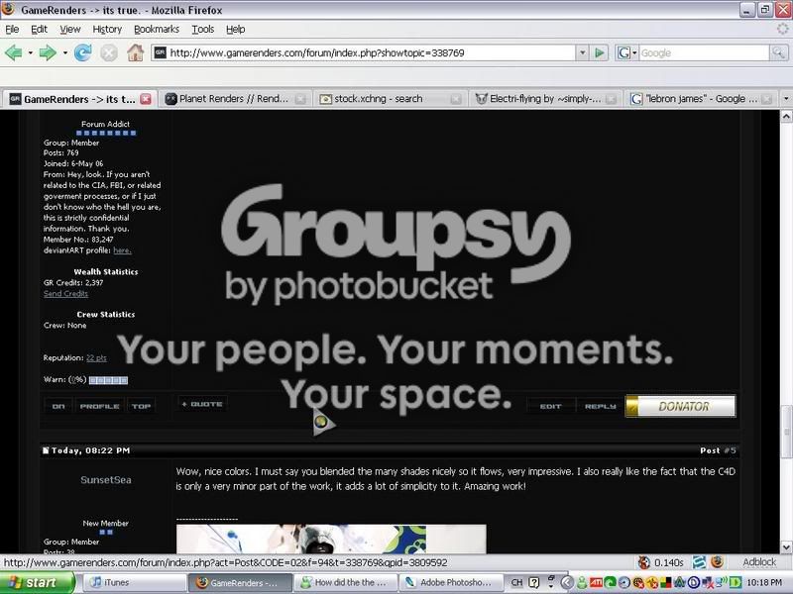Click the Adblock status bar item

click(x=759, y=562)
